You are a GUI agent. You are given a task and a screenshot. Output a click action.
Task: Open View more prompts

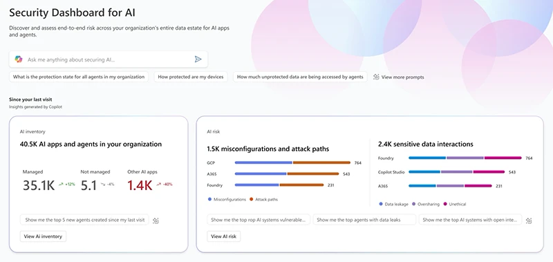[403, 77]
